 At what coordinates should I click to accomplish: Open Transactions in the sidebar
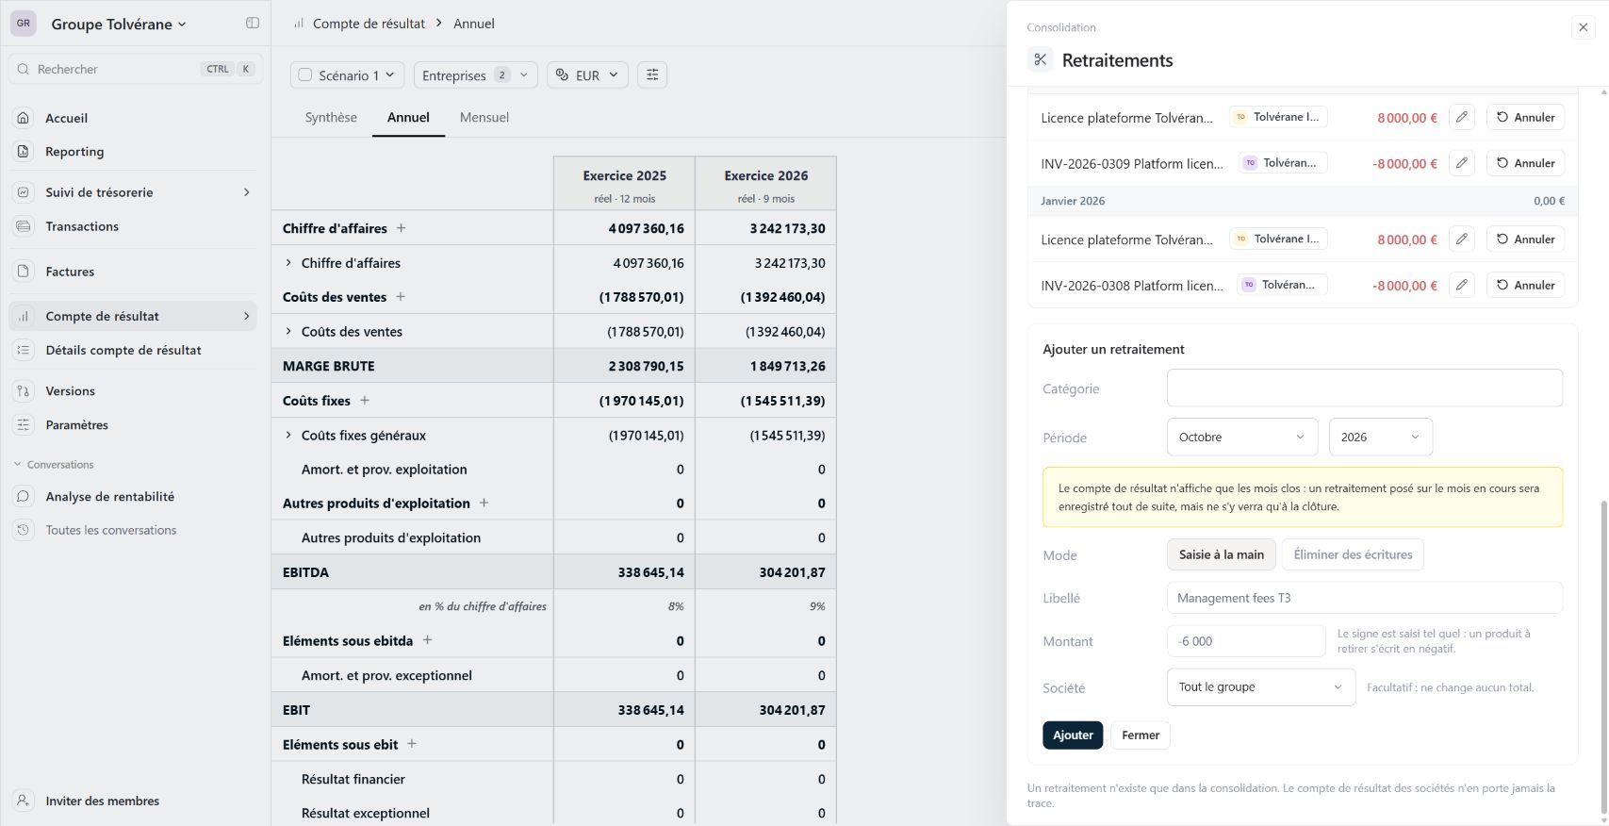tap(133, 226)
